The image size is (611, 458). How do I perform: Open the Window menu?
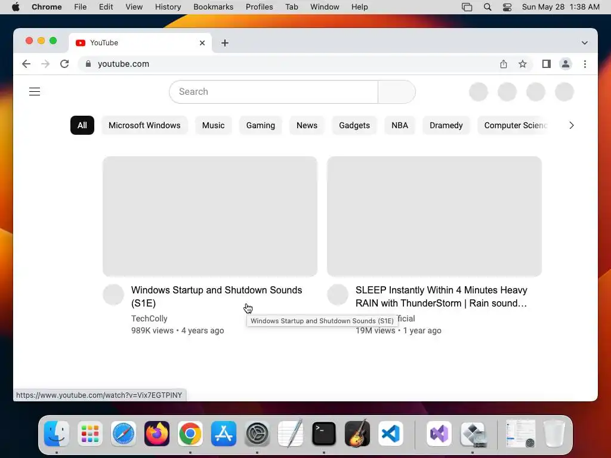click(x=325, y=7)
